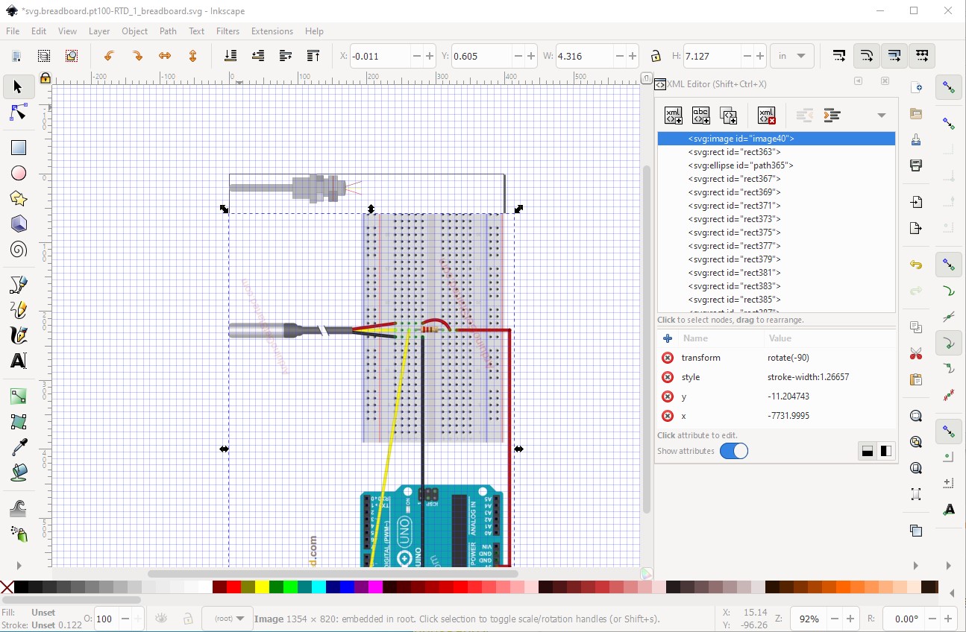This screenshot has width=966, height=632.
Task: Toggle layer visibility eye icon
Action: pos(160,618)
